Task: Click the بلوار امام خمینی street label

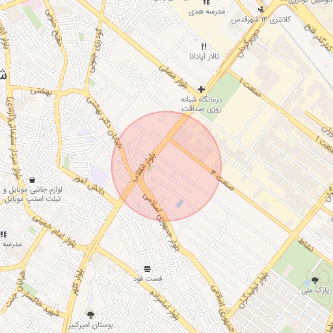Action: [x=54, y=231]
